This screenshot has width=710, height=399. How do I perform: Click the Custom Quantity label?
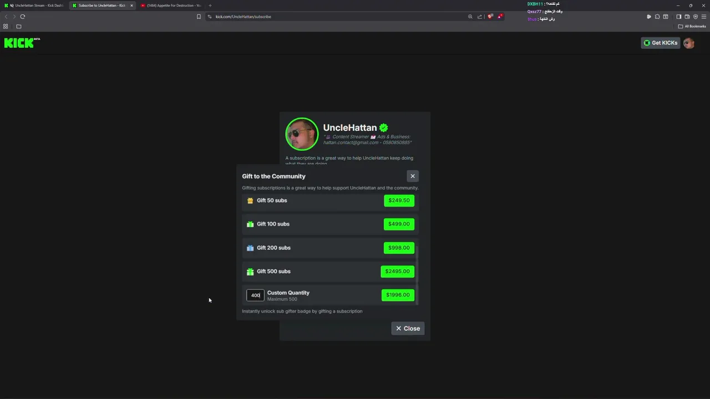(x=288, y=293)
